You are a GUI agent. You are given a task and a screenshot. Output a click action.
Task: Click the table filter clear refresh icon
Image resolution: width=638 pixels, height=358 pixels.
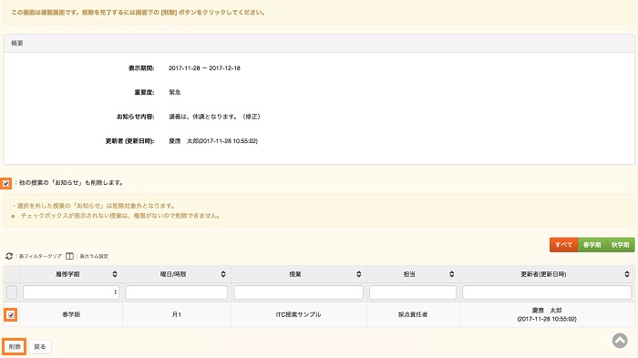(x=9, y=256)
